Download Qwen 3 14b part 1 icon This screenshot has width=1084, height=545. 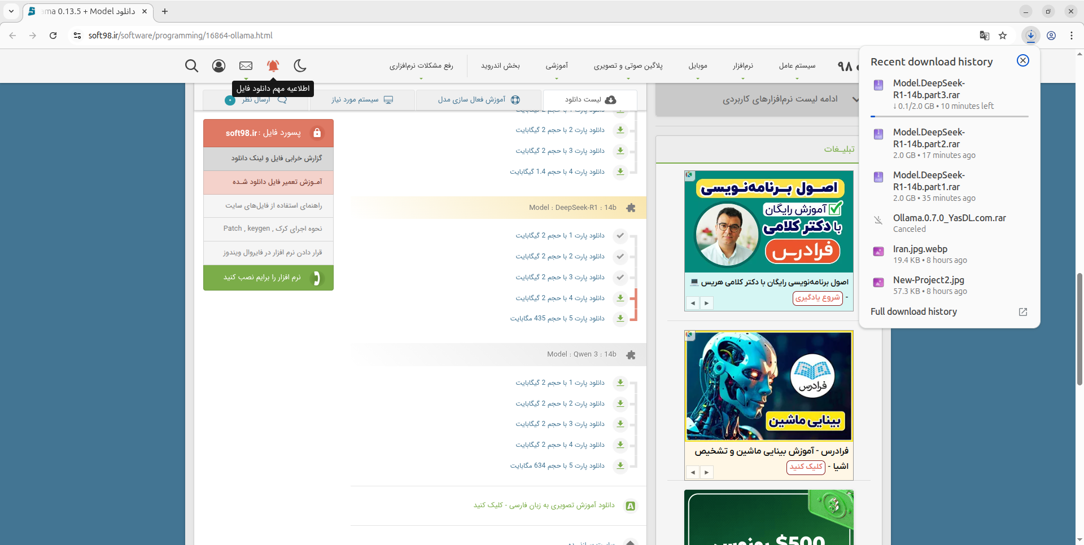620,383
